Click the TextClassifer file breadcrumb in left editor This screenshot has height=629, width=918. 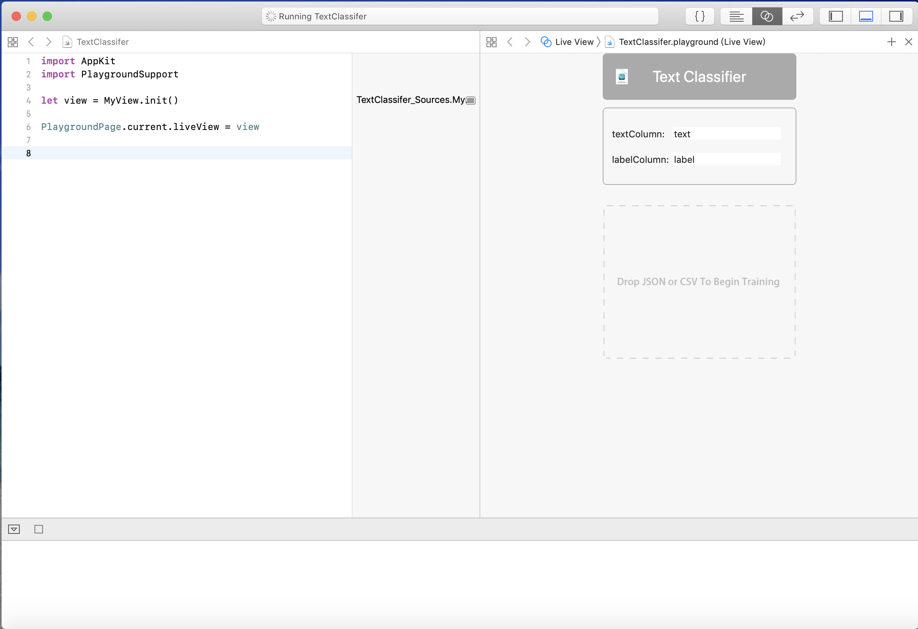point(102,42)
